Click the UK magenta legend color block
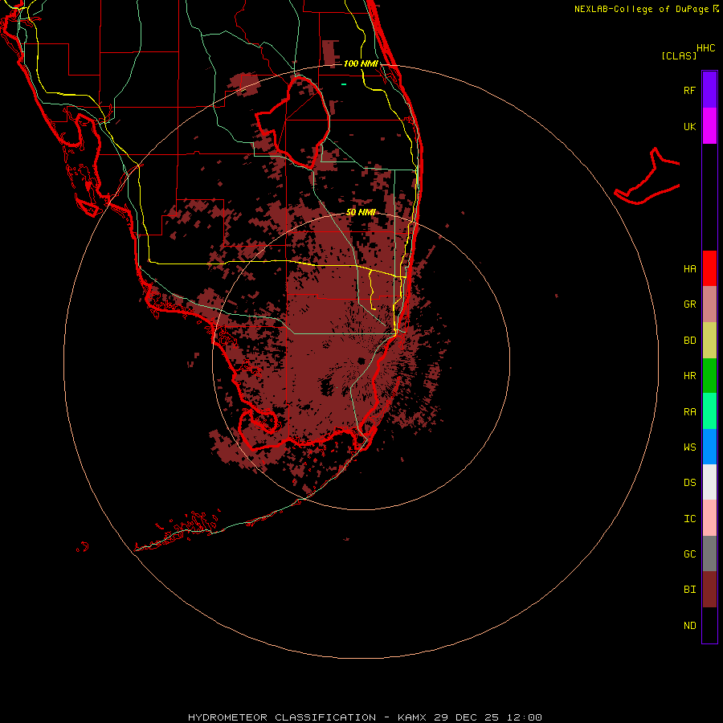 [709, 126]
